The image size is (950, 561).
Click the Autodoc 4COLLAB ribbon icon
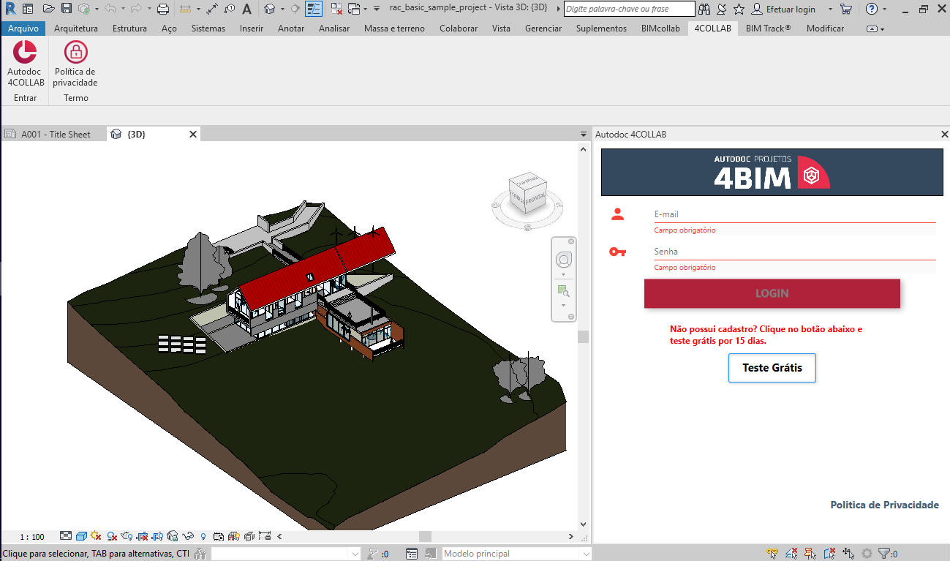(x=26, y=52)
